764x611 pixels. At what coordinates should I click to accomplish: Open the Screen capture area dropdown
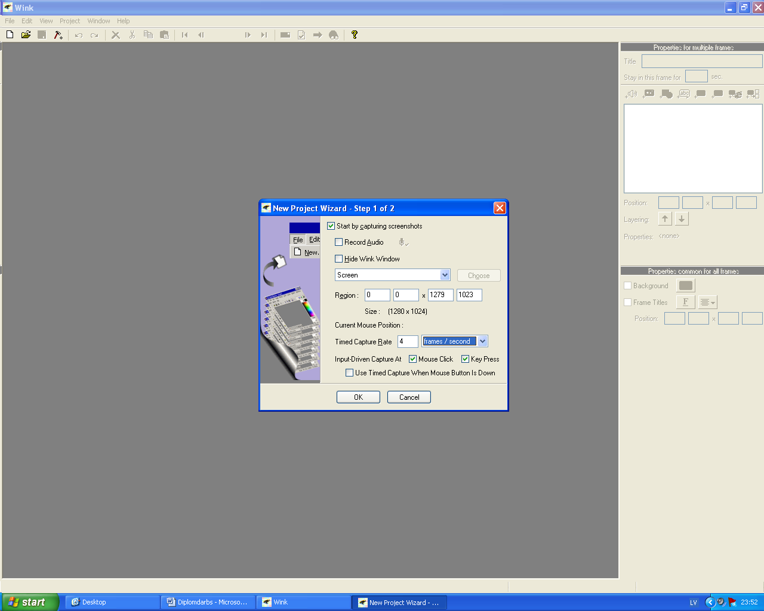click(x=445, y=275)
